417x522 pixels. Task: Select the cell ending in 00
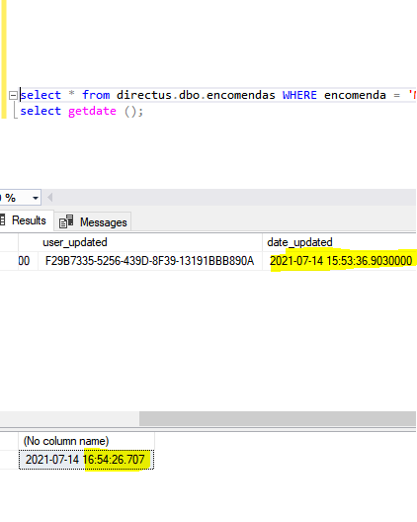click(28, 261)
